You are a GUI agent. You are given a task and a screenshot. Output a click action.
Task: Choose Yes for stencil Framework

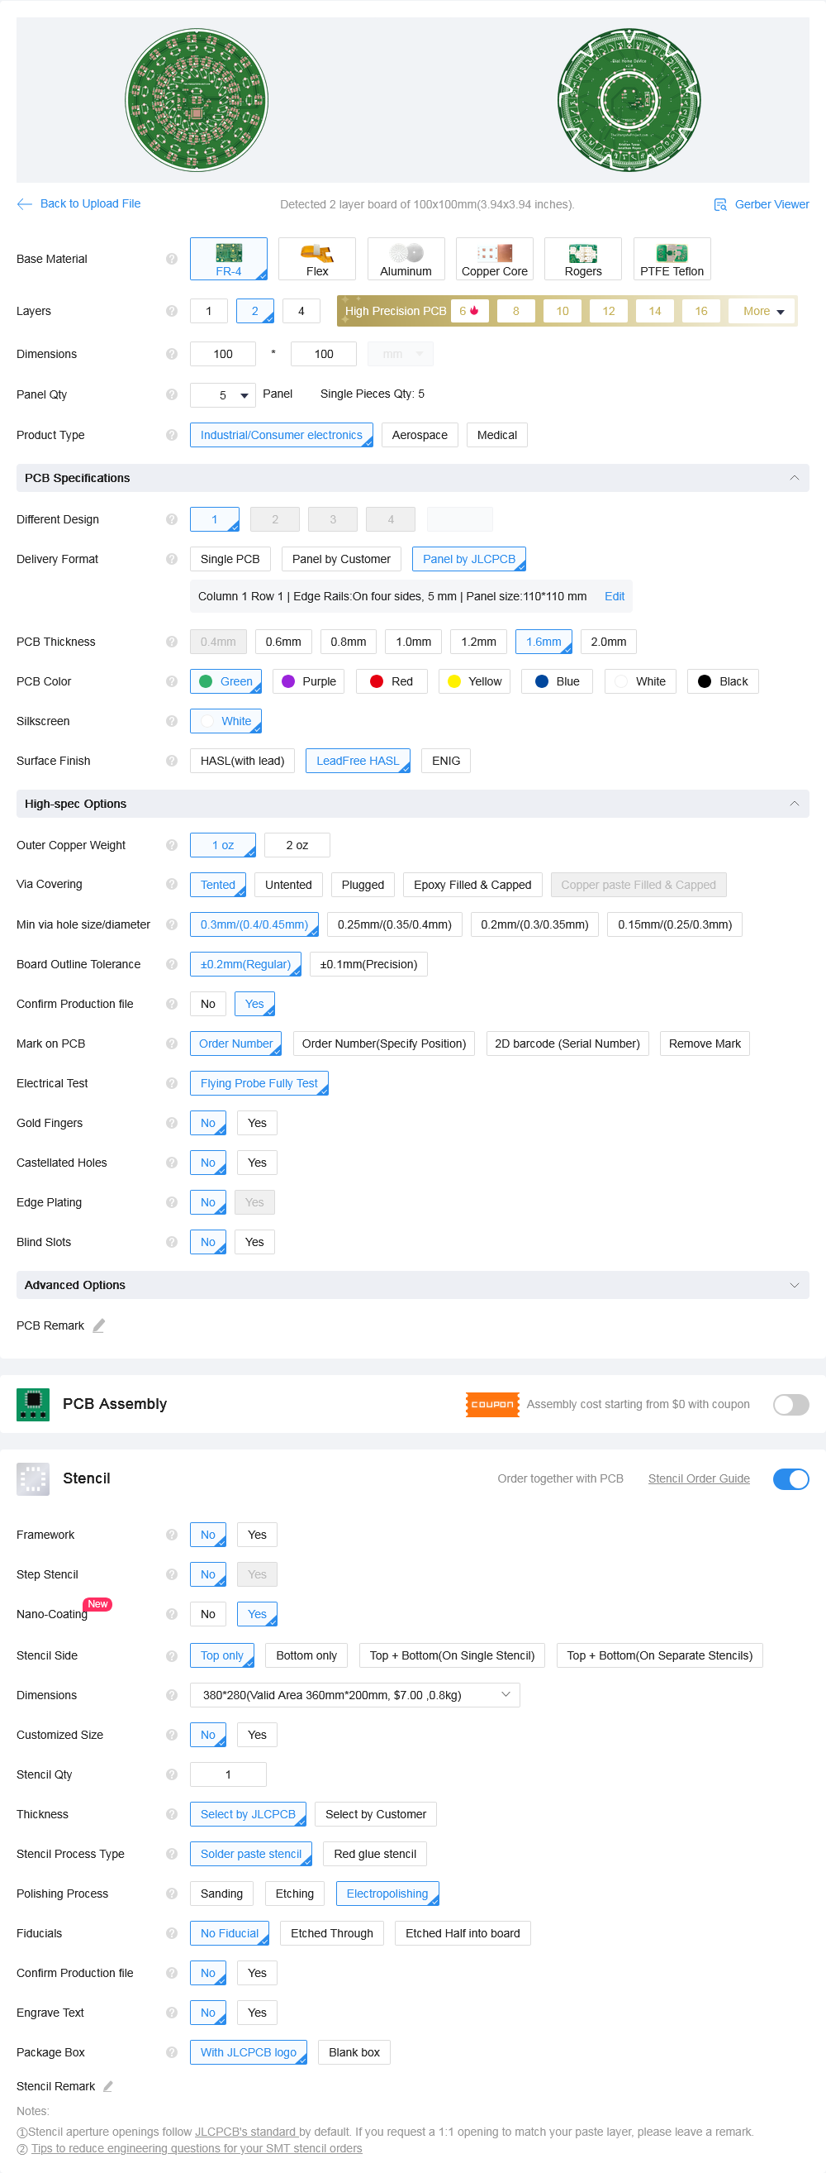click(257, 1535)
